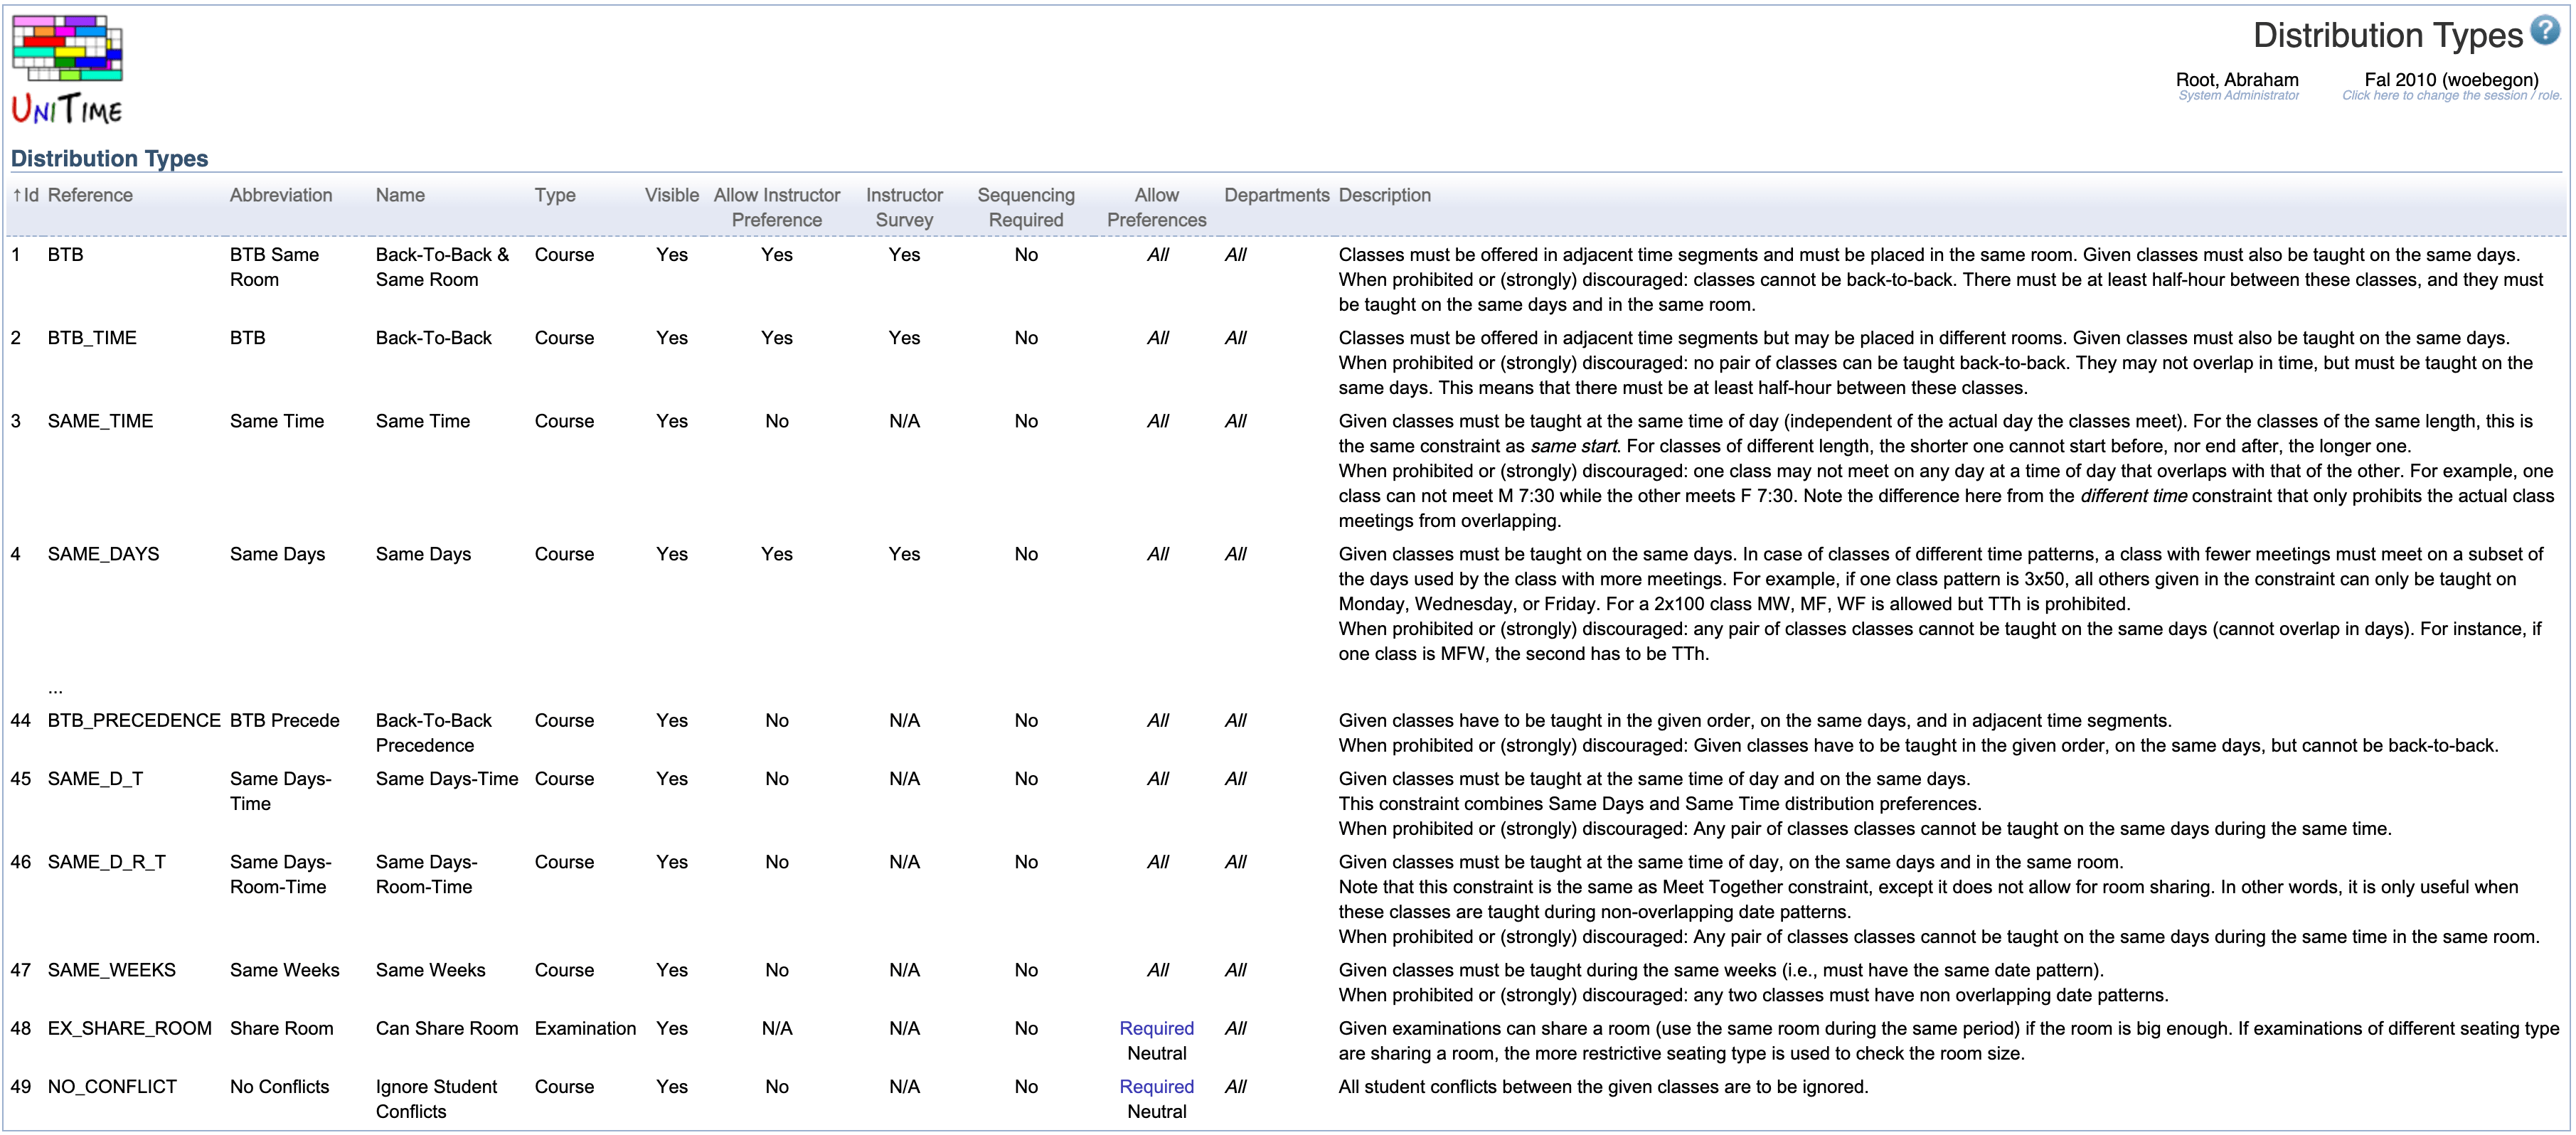
Task: Click the Visible column header
Action: coord(671,195)
